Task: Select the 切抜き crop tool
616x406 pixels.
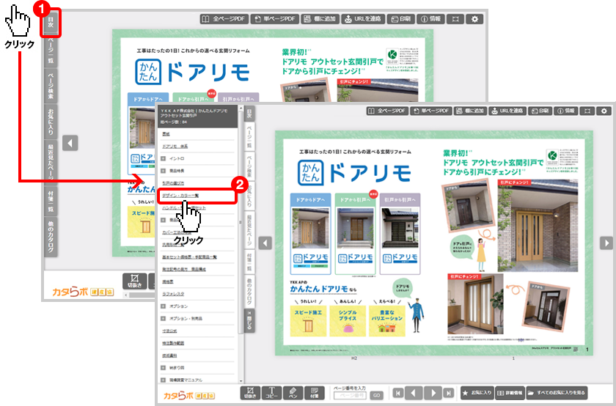Action: [251, 392]
